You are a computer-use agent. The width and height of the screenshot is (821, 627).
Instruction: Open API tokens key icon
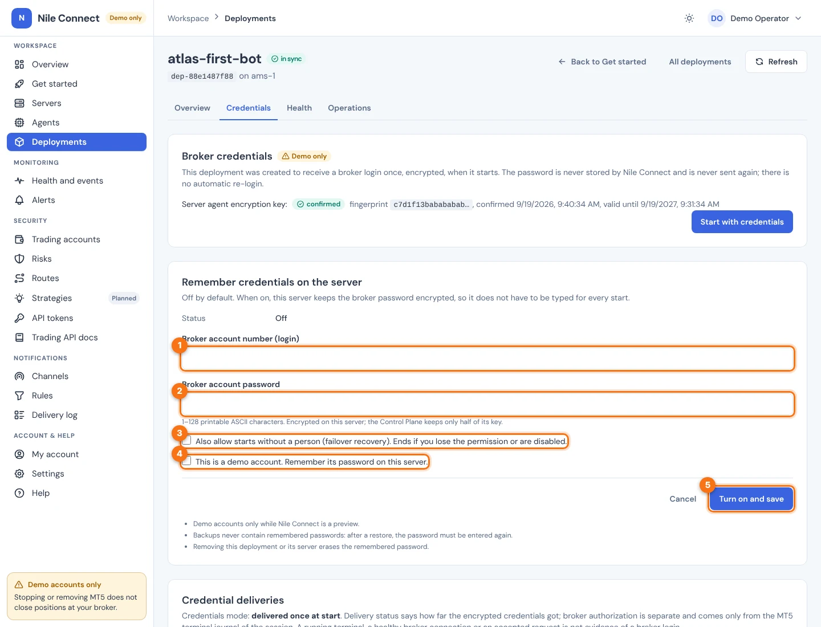tap(19, 318)
